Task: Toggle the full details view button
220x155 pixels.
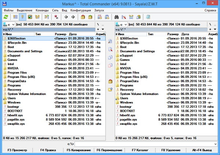Action: coord(22,17)
